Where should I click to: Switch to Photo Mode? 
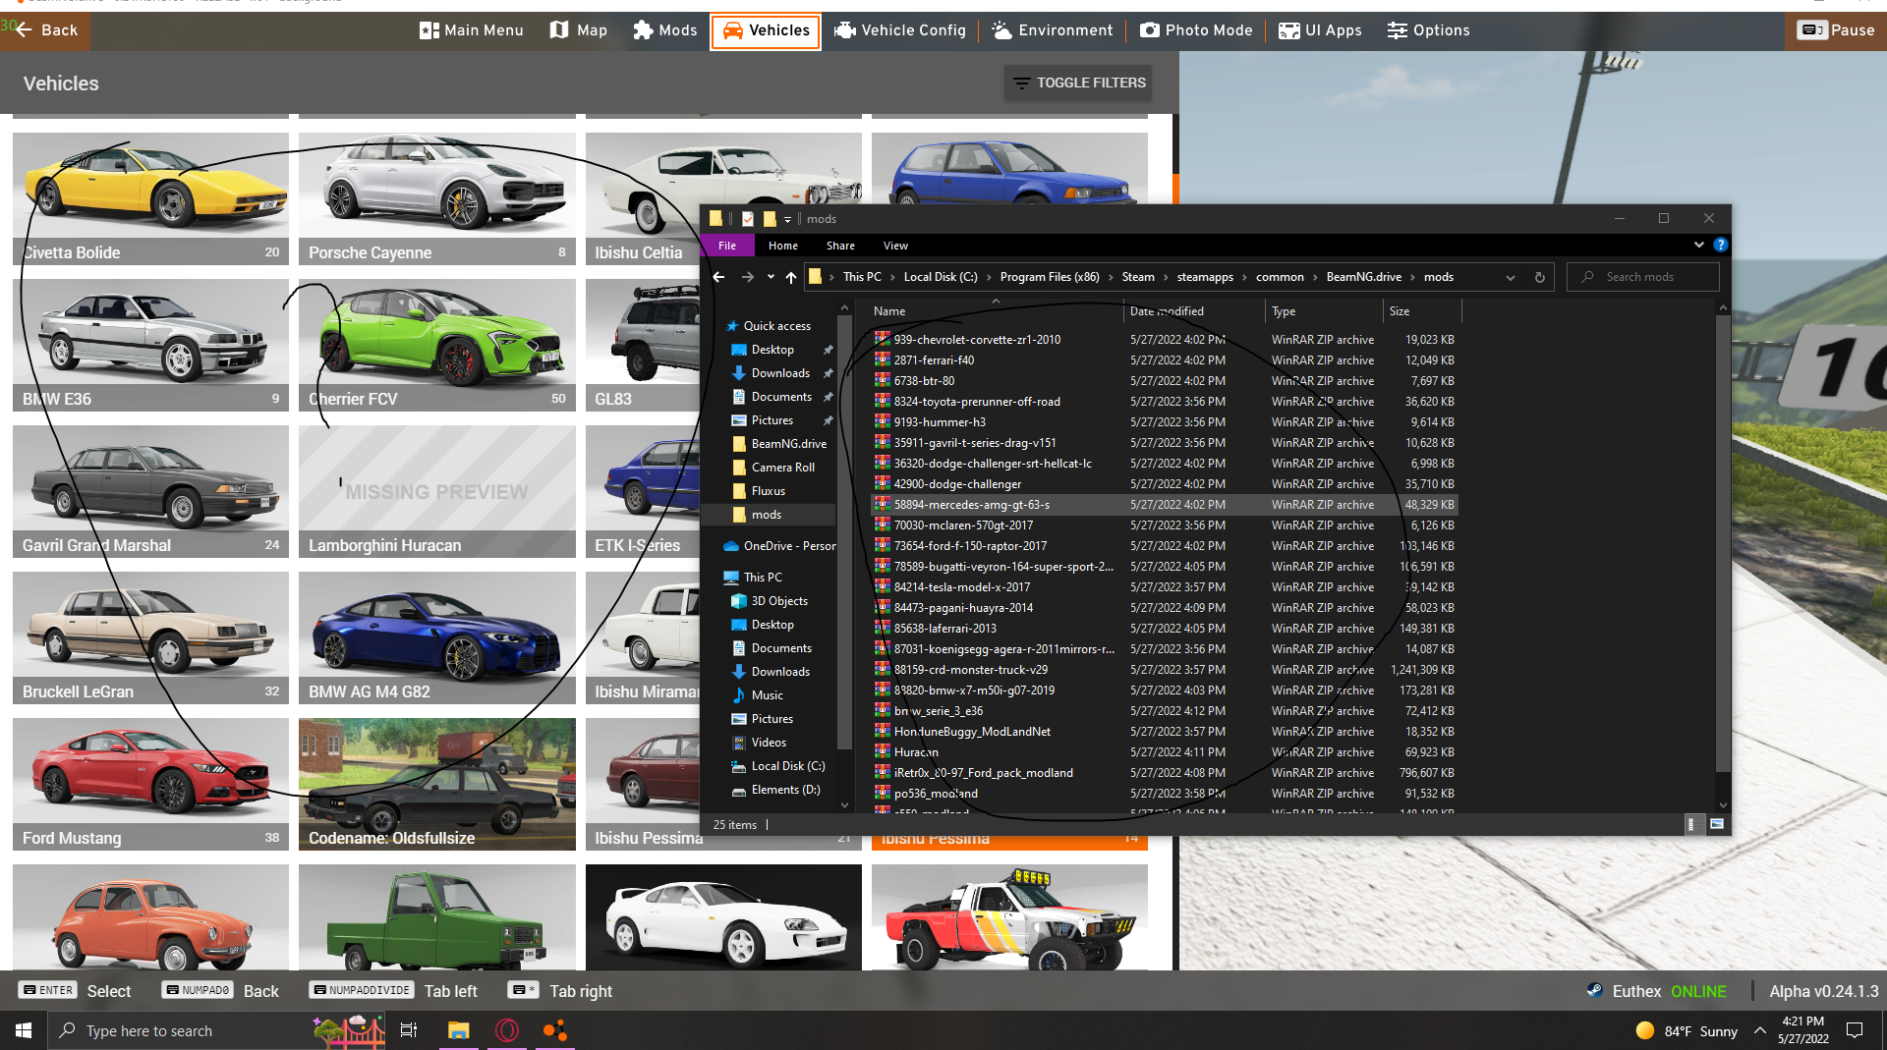(1196, 30)
